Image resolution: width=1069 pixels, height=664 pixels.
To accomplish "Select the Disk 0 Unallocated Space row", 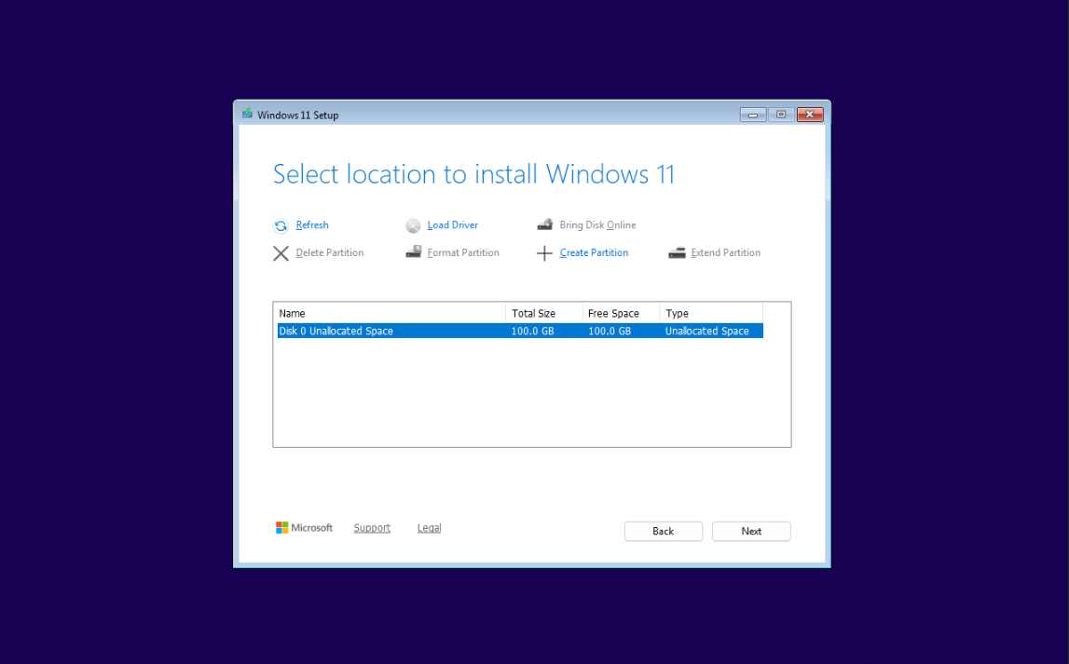I will (x=520, y=331).
